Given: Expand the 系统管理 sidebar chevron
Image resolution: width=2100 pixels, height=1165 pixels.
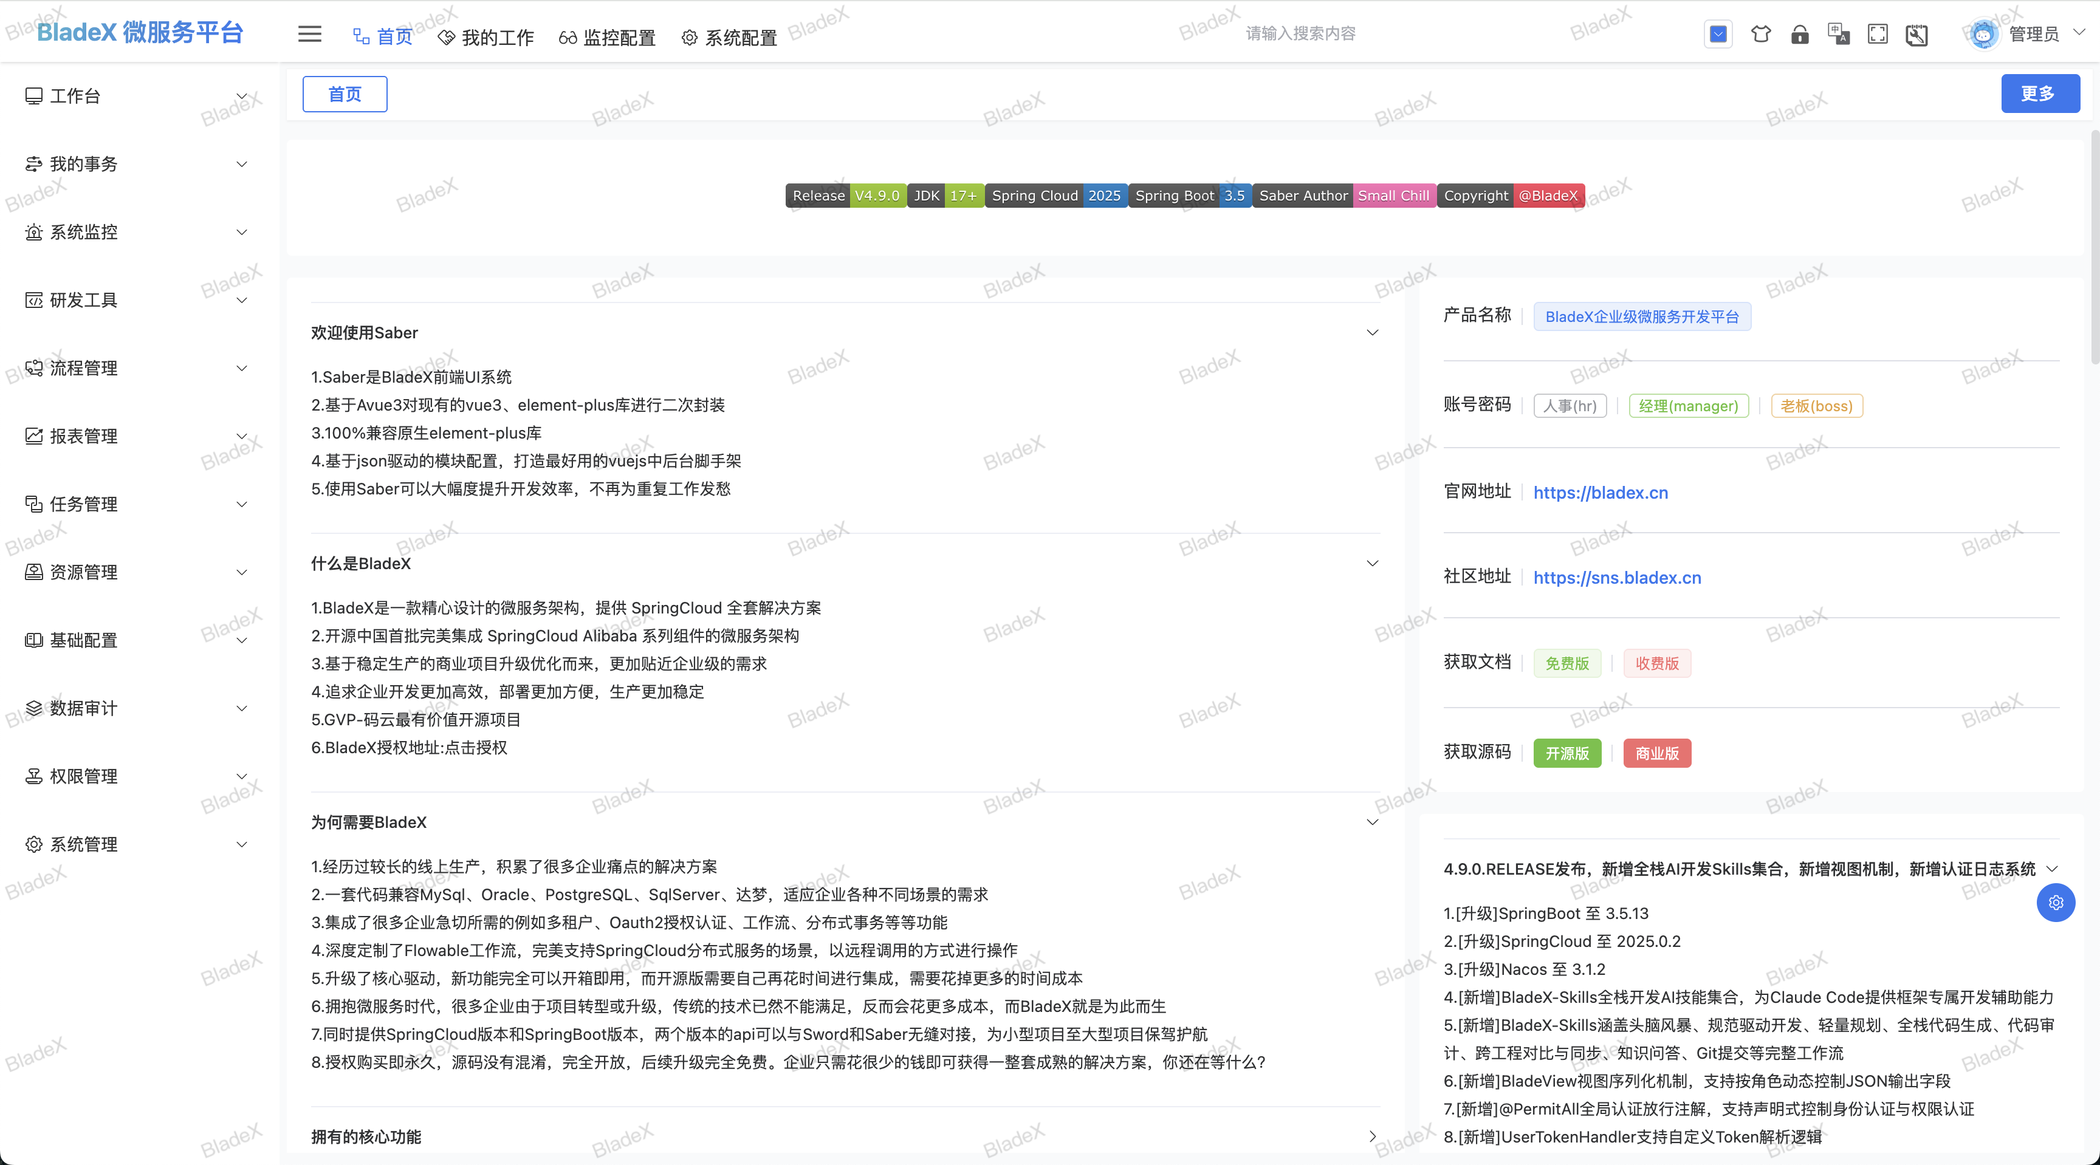Looking at the screenshot, I should pos(242,844).
